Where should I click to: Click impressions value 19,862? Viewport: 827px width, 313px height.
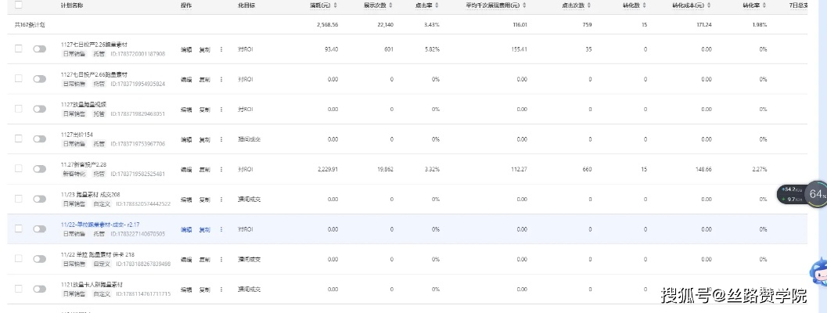tap(386, 170)
